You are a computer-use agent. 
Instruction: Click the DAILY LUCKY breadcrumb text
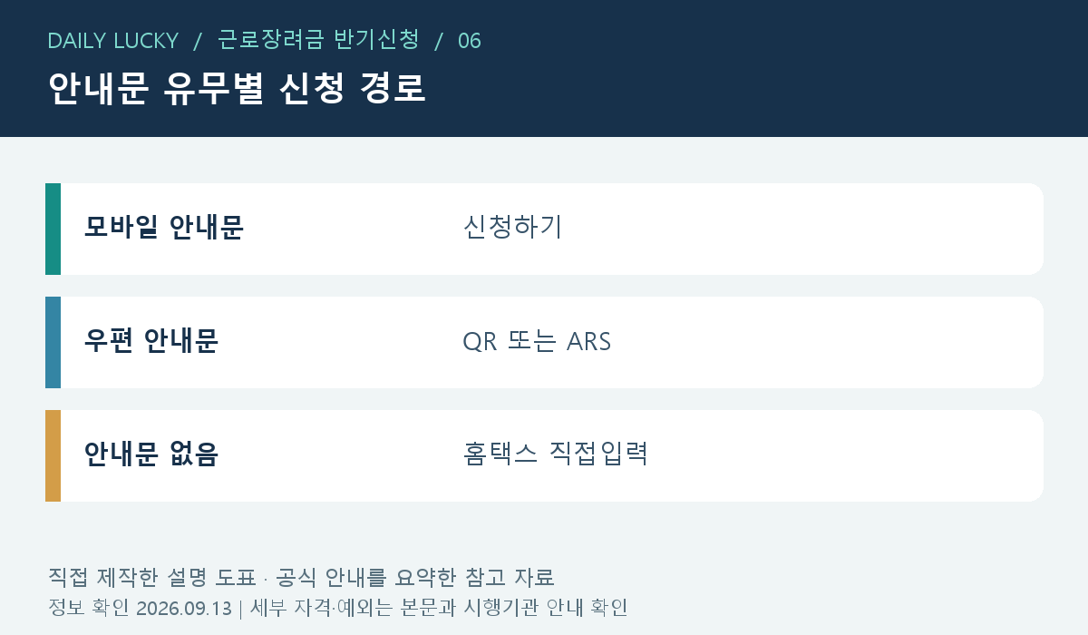pyautogui.click(x=112, y=41)
